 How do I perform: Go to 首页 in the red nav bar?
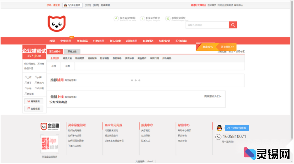[52, 41]
